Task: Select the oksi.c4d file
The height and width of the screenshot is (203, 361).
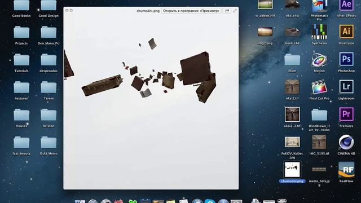Action: coord(292,5)
